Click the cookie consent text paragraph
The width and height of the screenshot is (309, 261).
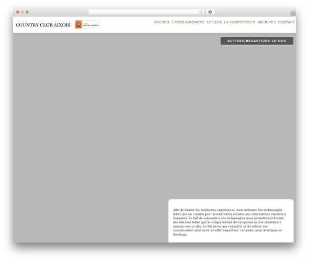coord(229,222)
